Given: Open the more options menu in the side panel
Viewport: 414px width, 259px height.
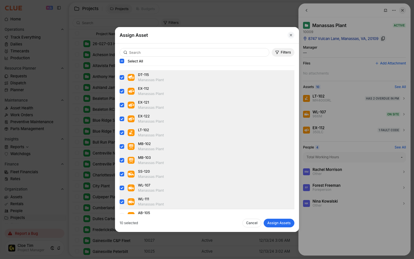Looking at the screenshot, I should point(394,10).
